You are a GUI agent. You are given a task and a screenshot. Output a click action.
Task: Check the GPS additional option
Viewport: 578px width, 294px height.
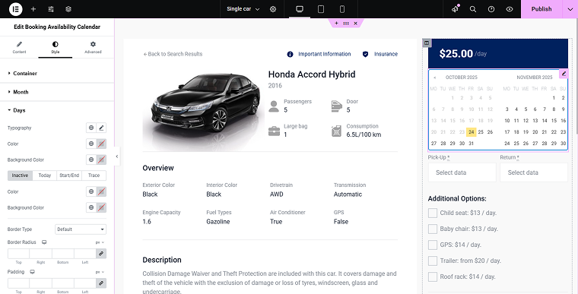click(x=433, y=245)
